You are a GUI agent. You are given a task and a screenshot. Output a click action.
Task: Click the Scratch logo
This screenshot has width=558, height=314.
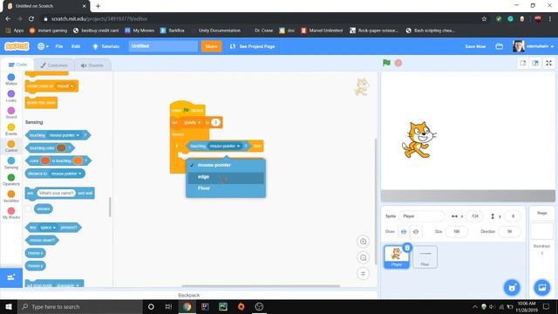(17, 46)
